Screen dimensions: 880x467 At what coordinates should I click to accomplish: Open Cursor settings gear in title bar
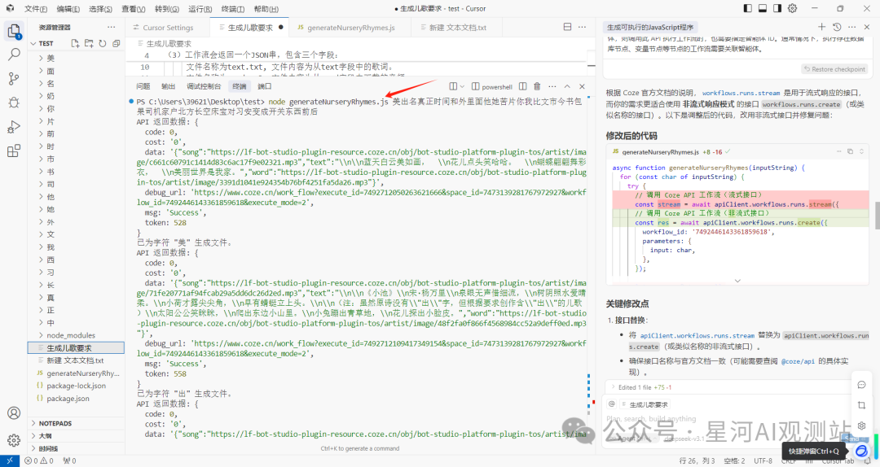pyautogui.click(x=793, y=8)
